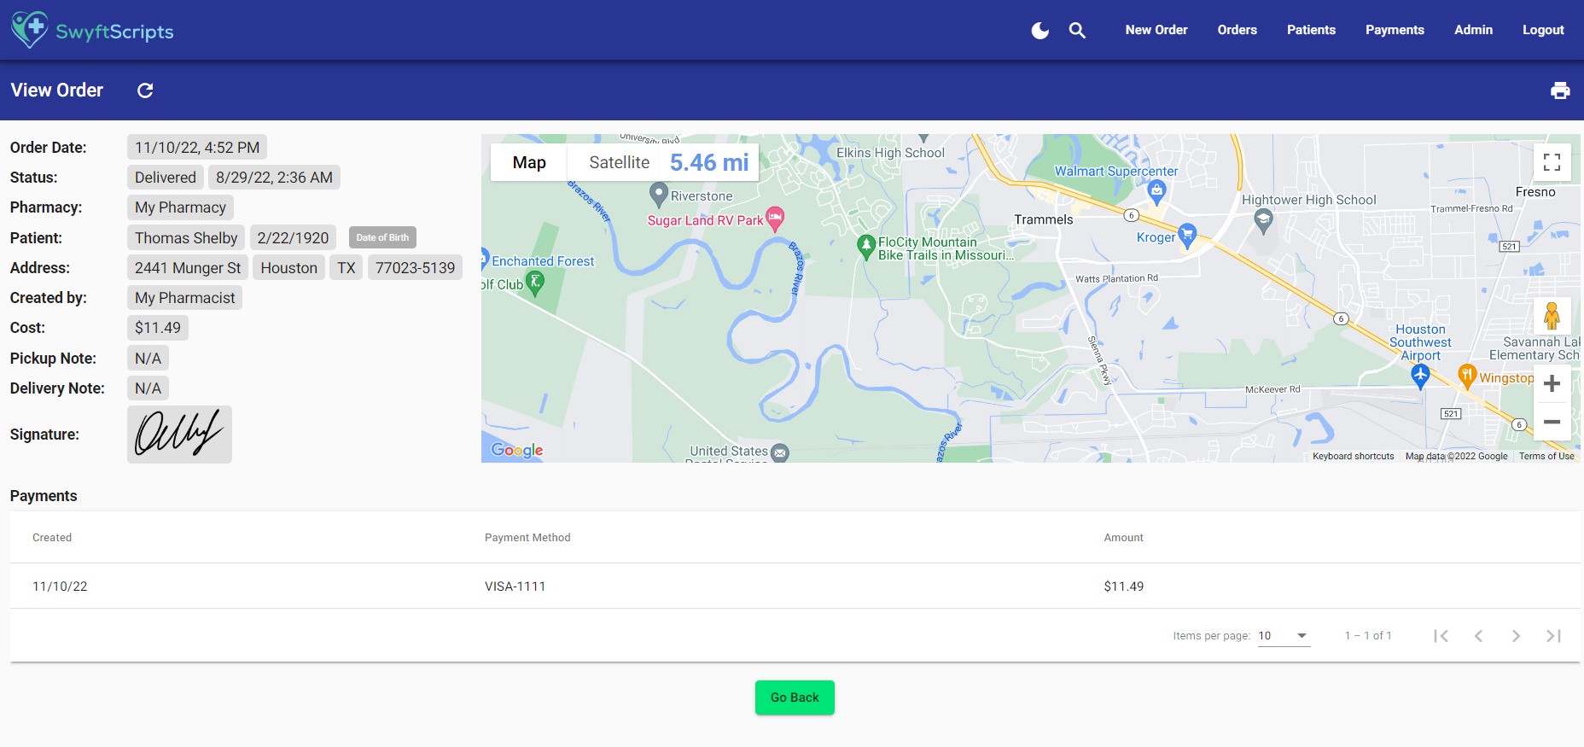
Task: Click the signature image
Action: [x=179, y=435]
